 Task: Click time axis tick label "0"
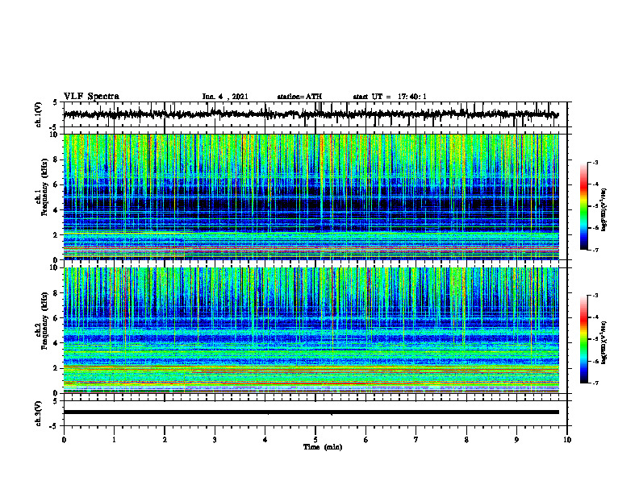(x=64, y=440)
